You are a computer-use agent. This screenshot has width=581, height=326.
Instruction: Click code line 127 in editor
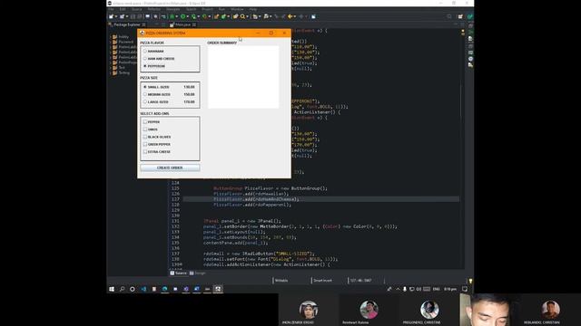click(x=320, y=199)
